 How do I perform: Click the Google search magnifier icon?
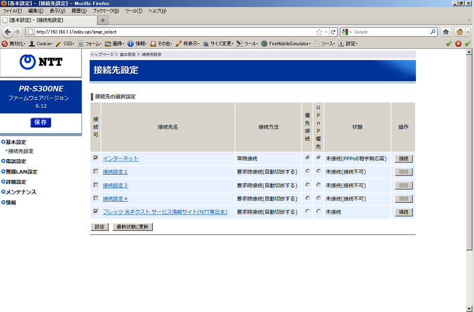(432, 32)
